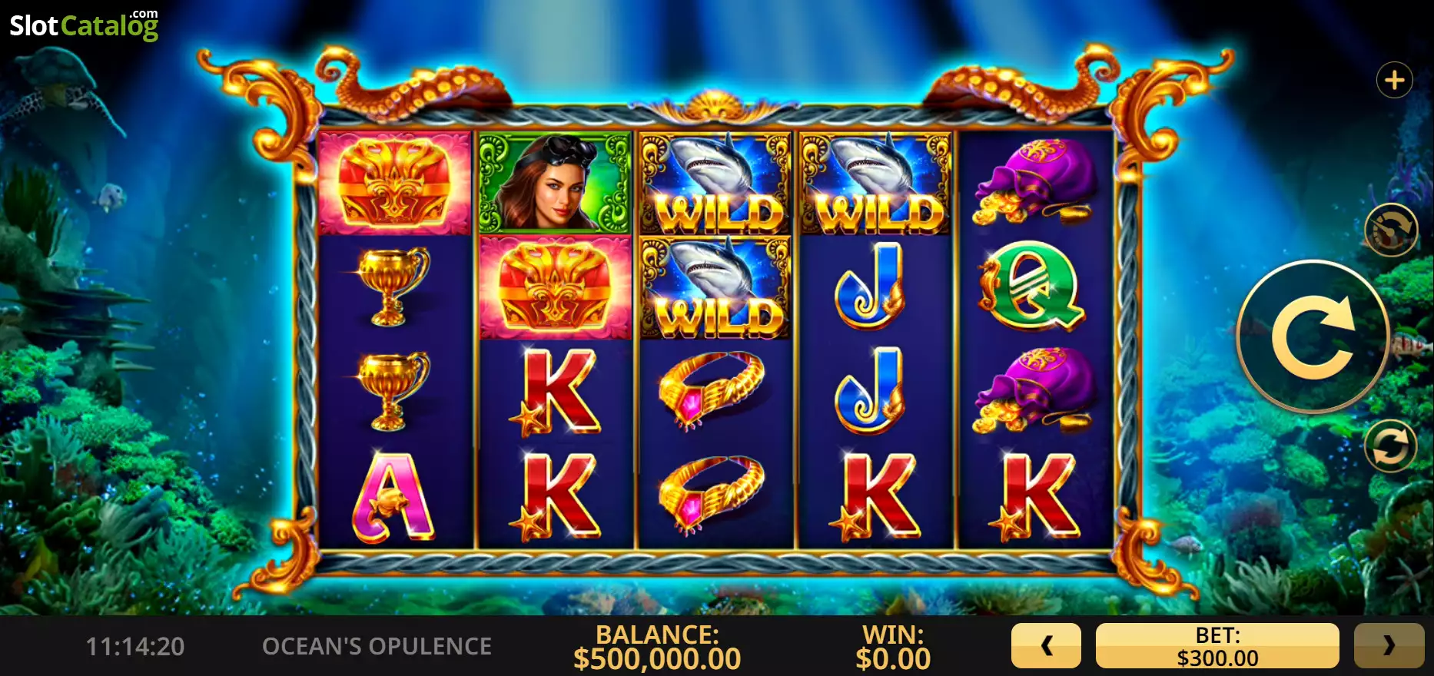Image resolution: width=1434 pixels, height=676 pixels.
Task: Click the lower ruby ring symbol
Action: pyautogui.click(x=712, y=495)
